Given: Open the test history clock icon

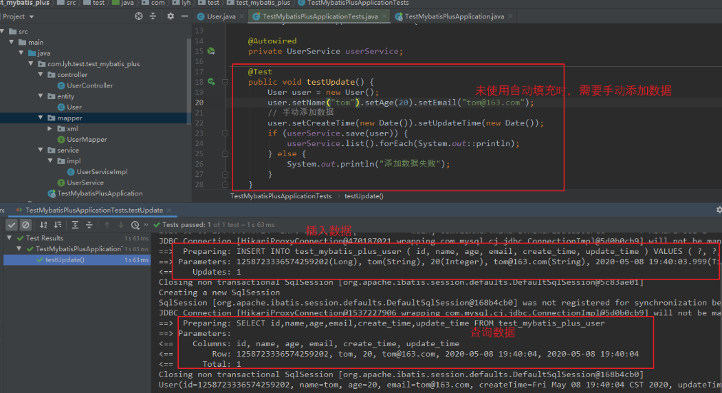Looking at the screenshot, I should click(x=135, y=224).
